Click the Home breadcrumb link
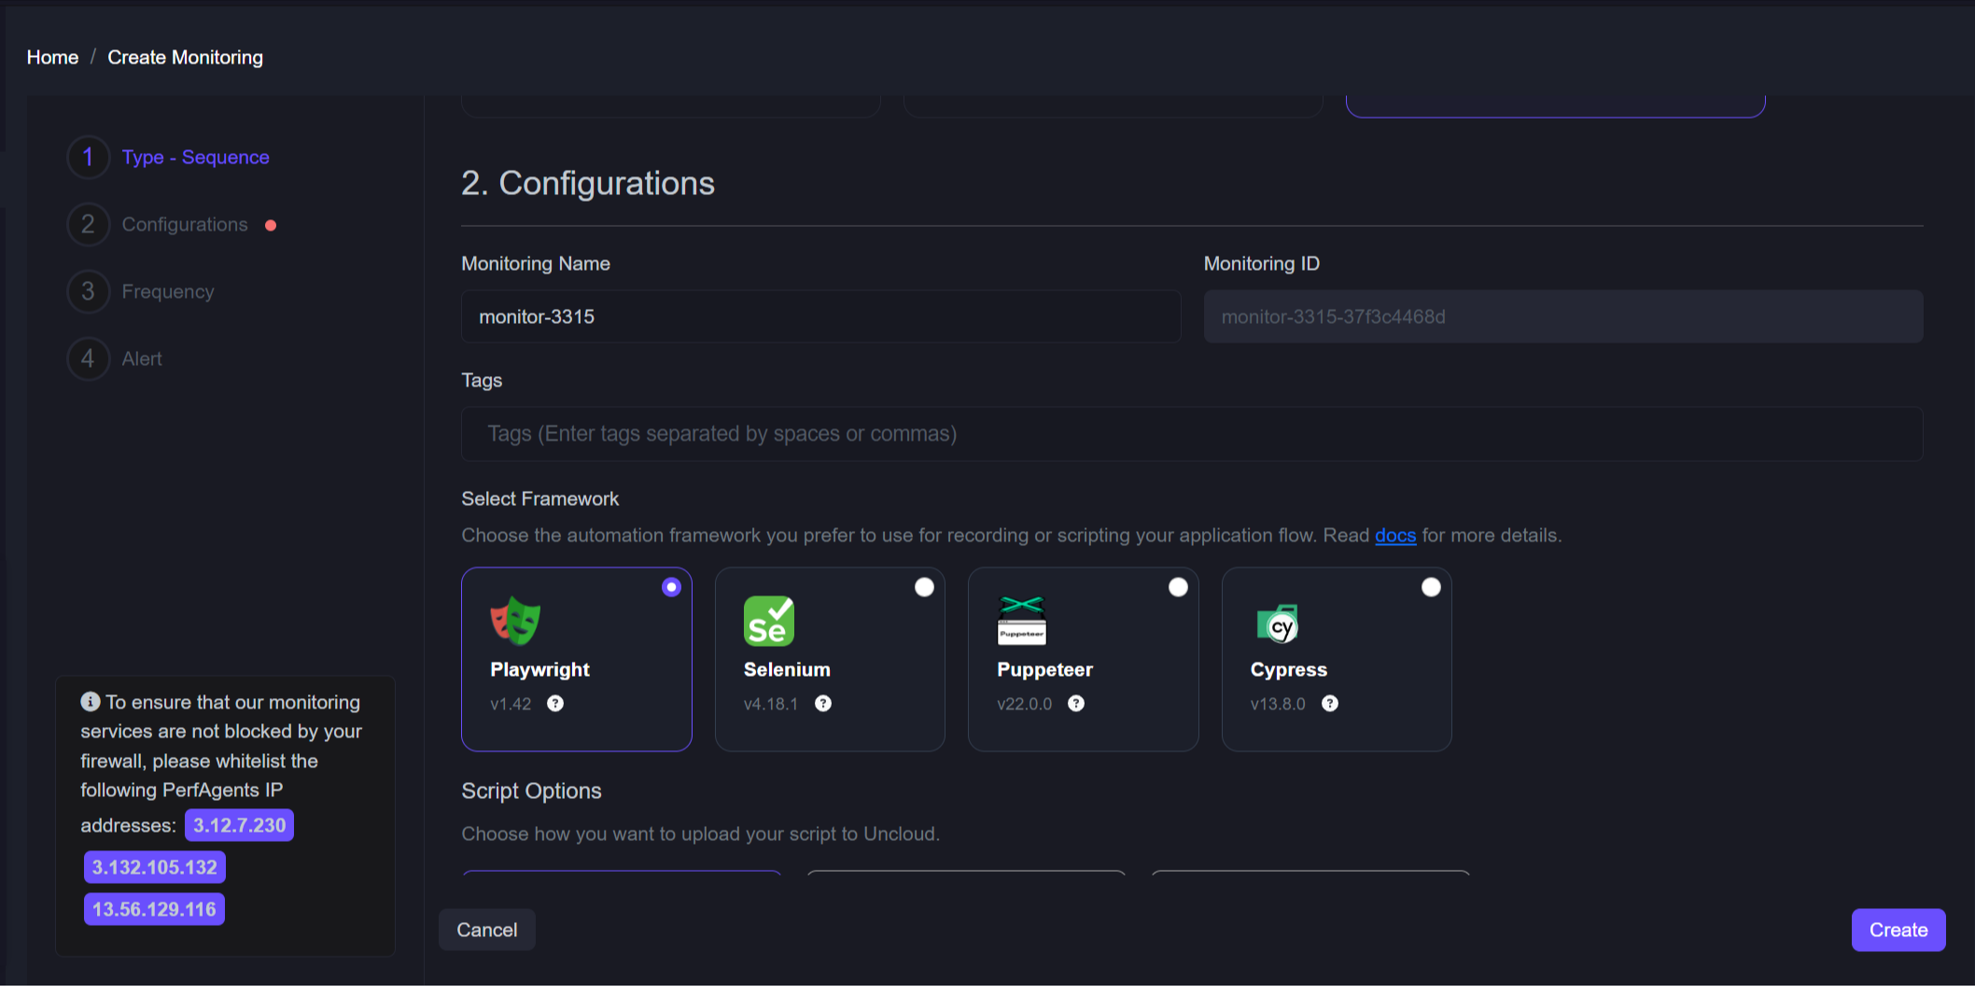1975x994 pixels. pyautogui.click(x=52, y=57)
